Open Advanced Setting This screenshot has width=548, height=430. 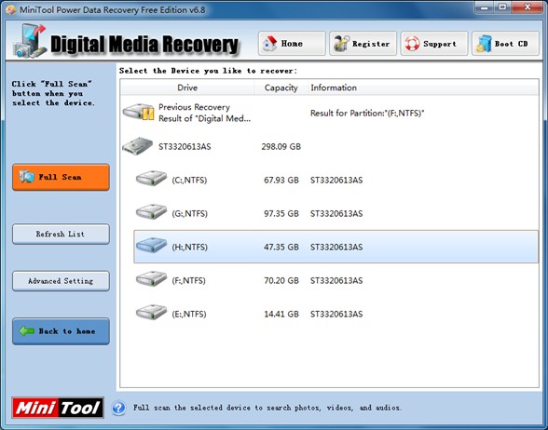point(61,281)
